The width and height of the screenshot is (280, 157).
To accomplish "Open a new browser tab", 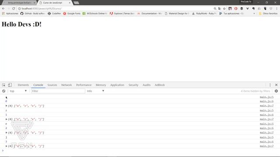I will pyautogui.click(x=76, y=3).
